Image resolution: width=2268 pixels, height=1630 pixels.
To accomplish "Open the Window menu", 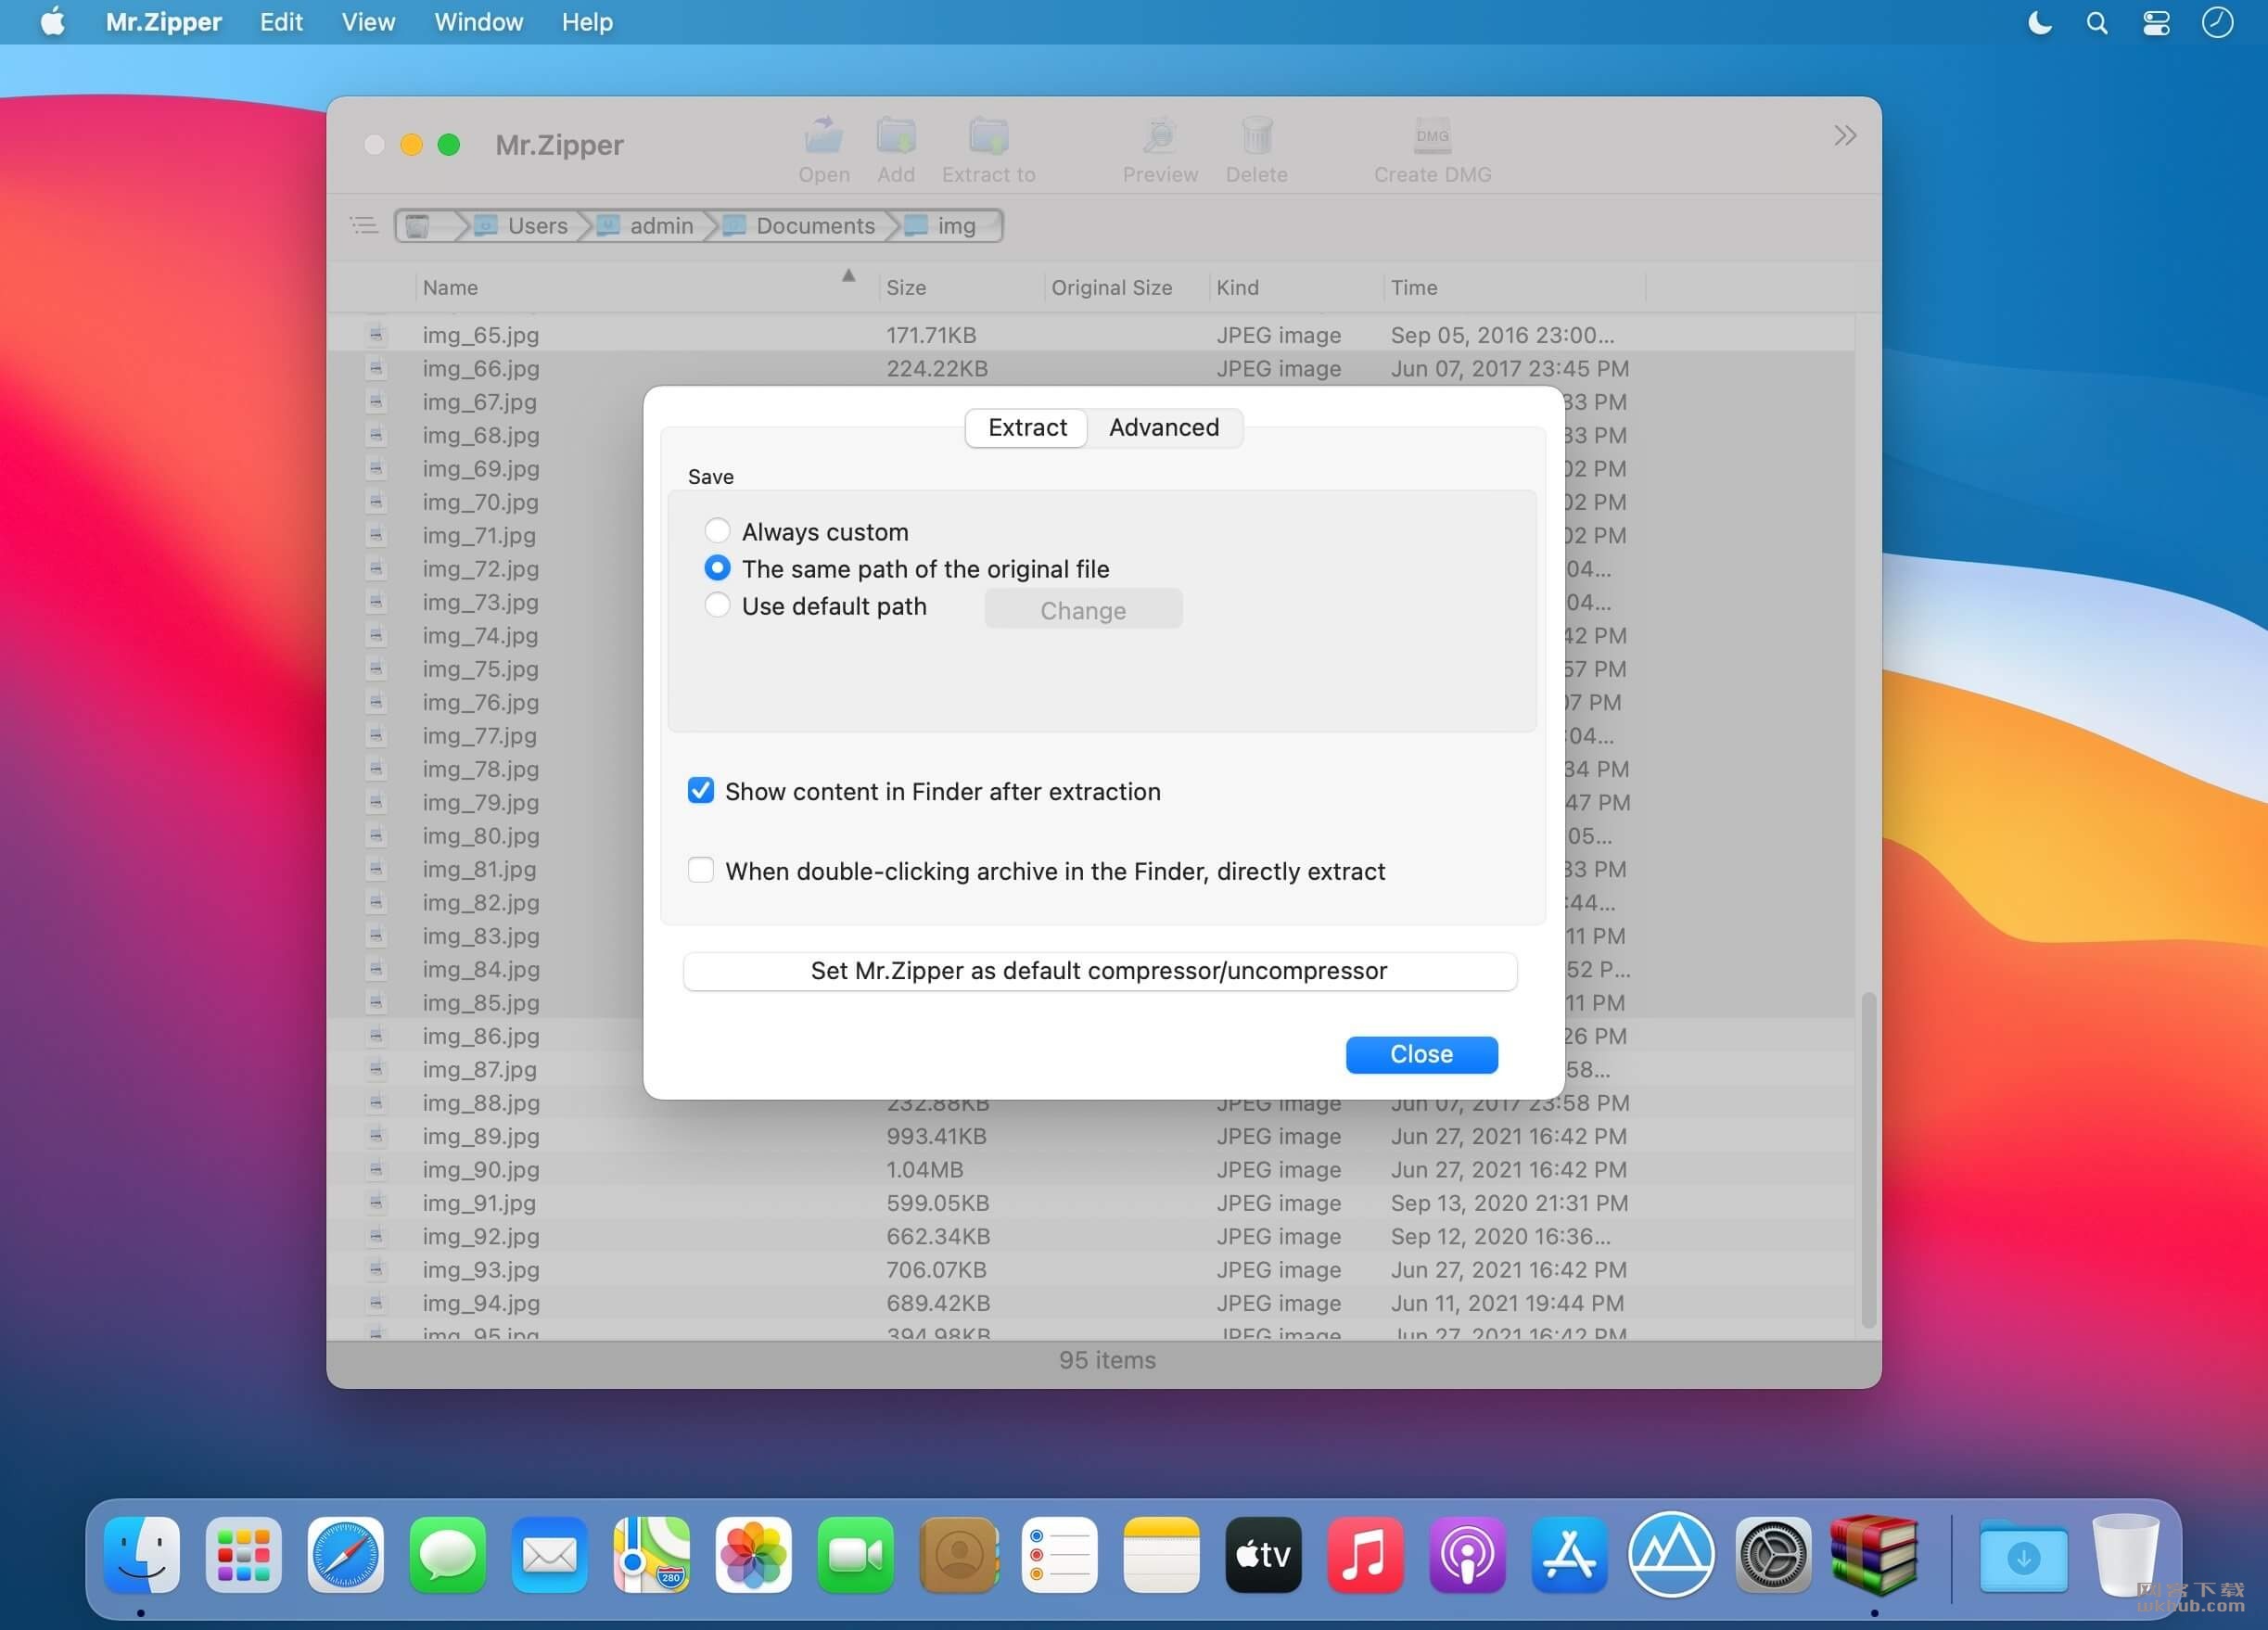I will pos(478,22).
